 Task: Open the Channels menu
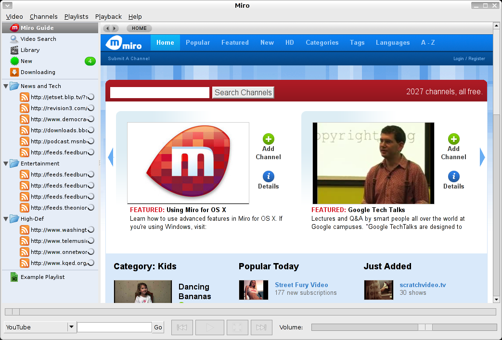(x=43, y=17)
